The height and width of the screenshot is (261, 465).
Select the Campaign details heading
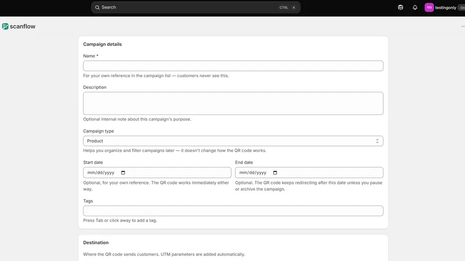point(102,44)
